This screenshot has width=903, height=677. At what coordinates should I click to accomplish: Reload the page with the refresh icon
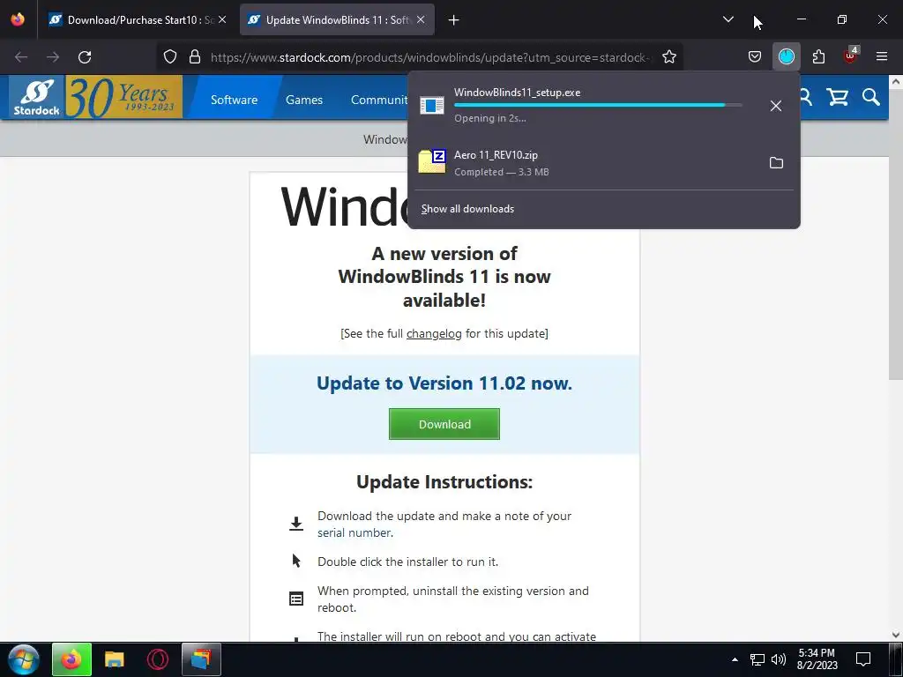pyautogui.click(x=85, y=57)
